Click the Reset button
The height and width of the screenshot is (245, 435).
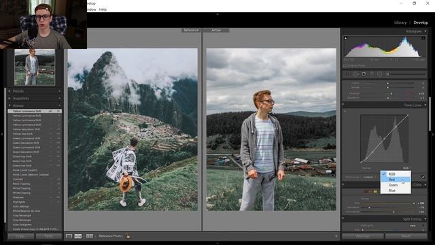point(406,236)
